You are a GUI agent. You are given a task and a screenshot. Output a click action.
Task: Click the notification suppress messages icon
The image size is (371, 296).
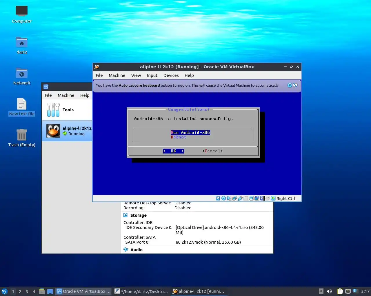coord(295,85)
